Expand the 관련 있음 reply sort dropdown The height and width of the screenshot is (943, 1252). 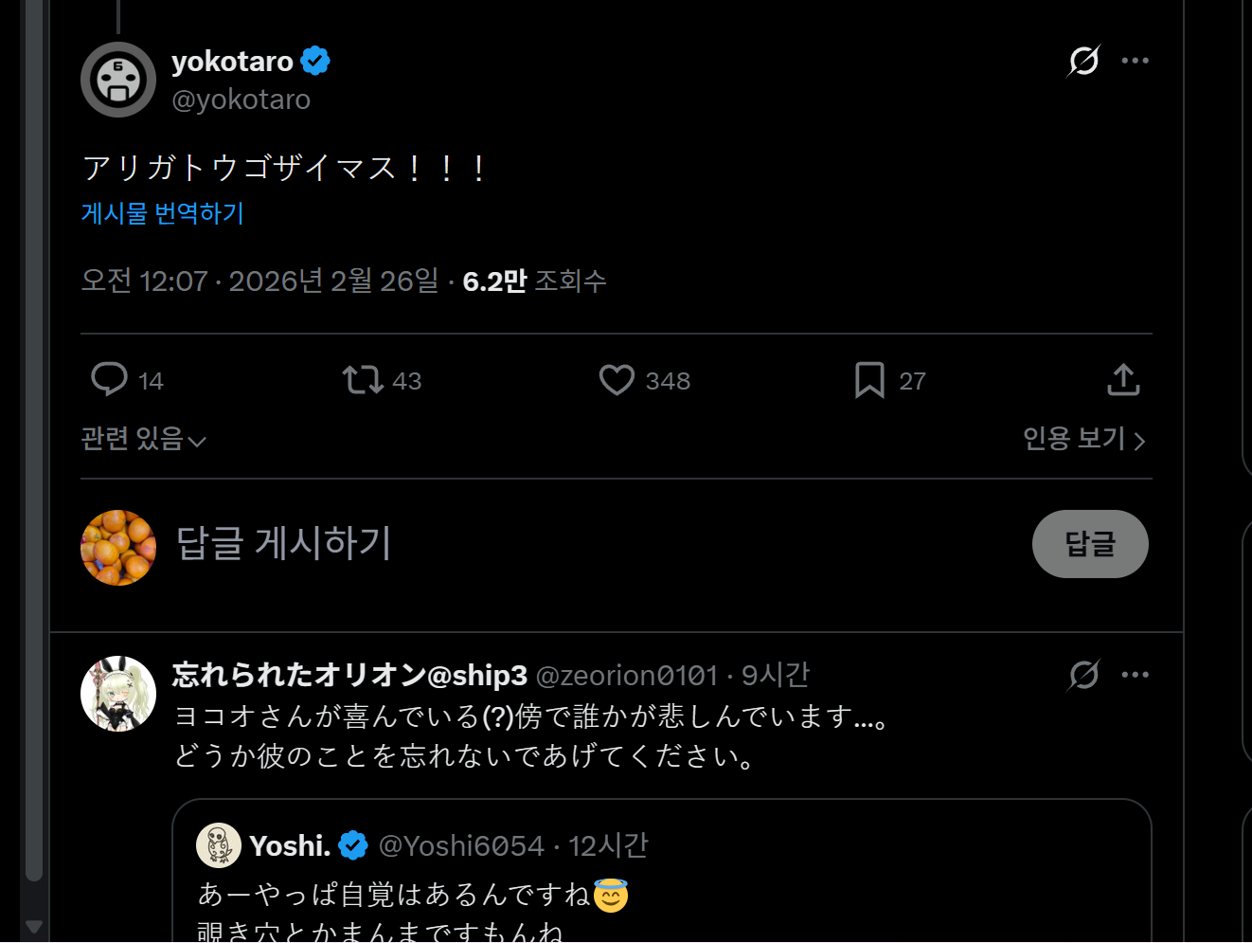click(143, 439)
